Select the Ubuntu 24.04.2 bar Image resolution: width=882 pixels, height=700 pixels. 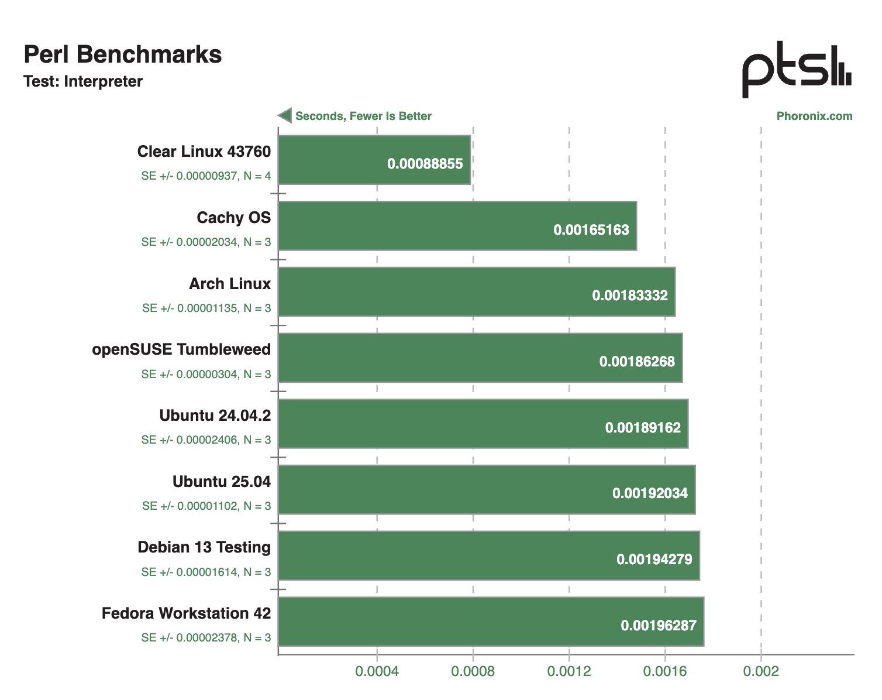pyautogui.click(x=483, y=424)
